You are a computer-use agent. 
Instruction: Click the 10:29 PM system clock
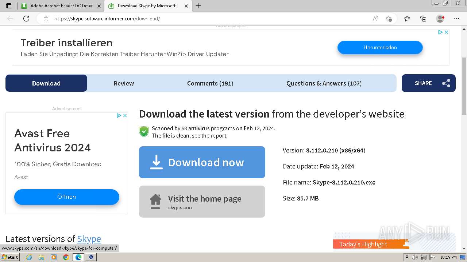448,257
